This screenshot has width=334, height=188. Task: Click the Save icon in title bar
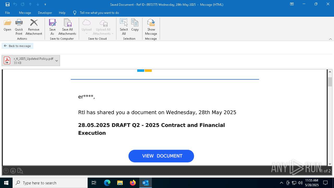coord(8,4)
